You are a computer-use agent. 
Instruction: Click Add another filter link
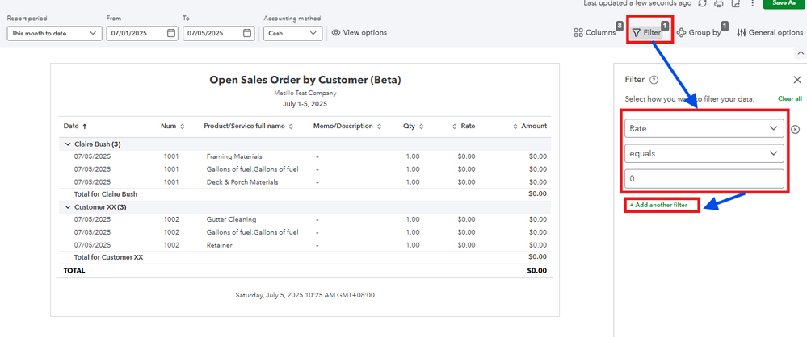(x=658, y=205)
